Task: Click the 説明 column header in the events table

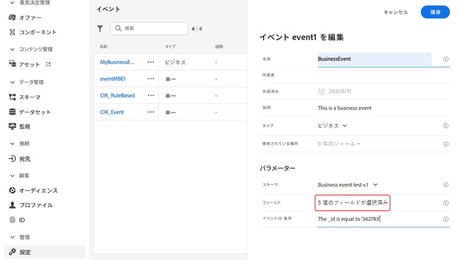Action: click(219, 47)
